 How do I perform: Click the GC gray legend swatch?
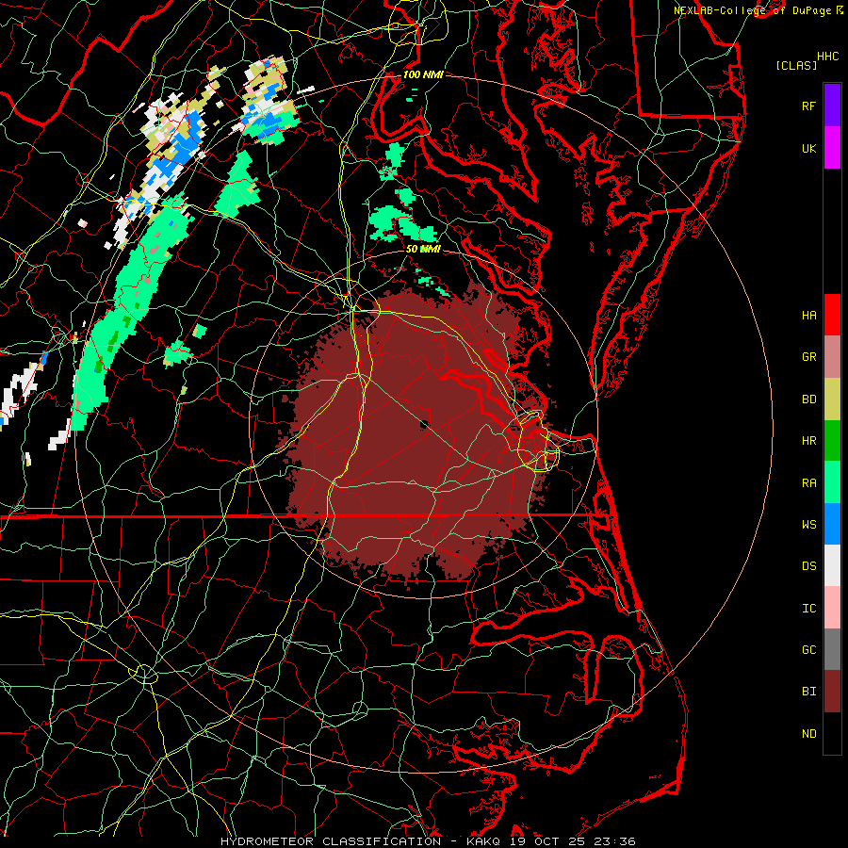coord(832,649)
